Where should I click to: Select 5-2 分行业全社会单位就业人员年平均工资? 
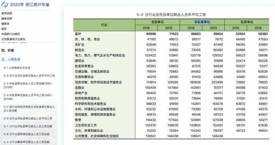click(x=29, y=76)
